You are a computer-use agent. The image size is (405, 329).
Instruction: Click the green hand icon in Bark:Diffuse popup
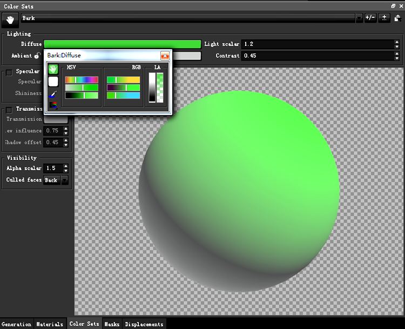[53, 69]
